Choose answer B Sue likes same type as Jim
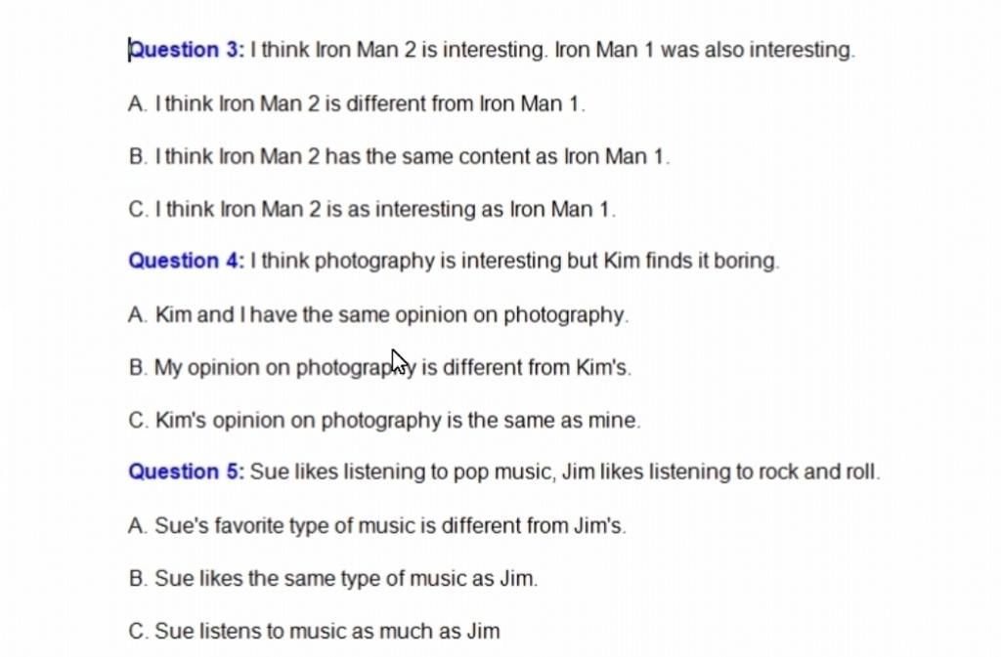The width and height of the screenshot is (1001, 657). pos(333,579)
